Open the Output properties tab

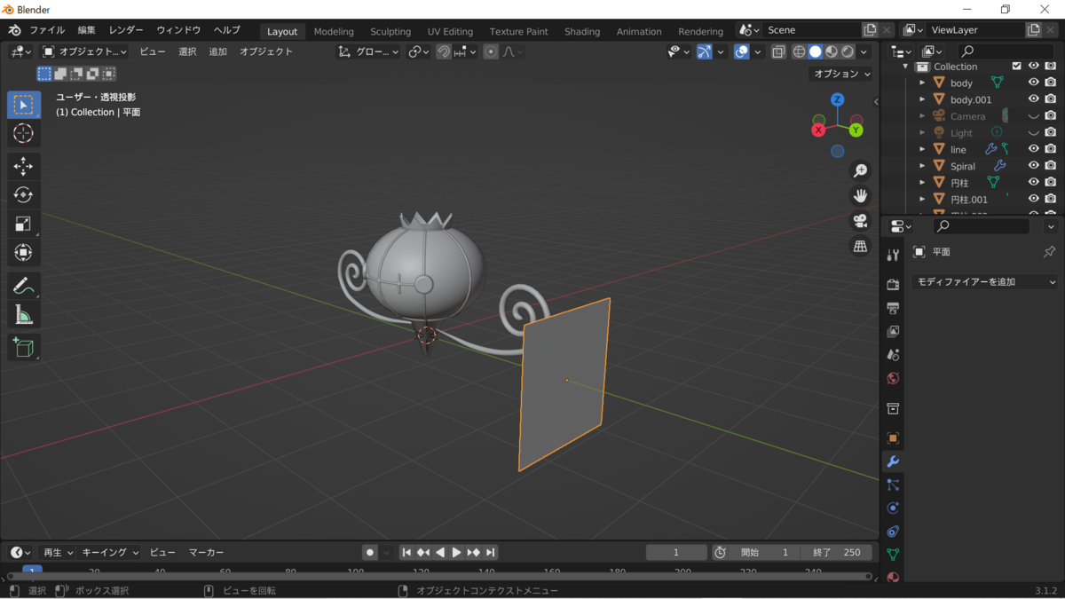(893, 308)
